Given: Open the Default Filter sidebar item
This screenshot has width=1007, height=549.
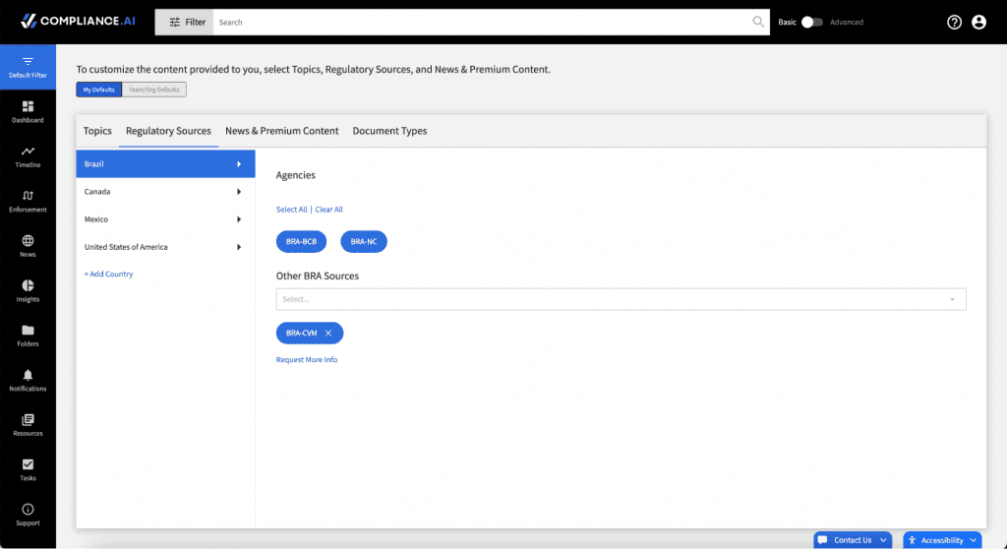Looking at the screenshot, I should (28, 67).
